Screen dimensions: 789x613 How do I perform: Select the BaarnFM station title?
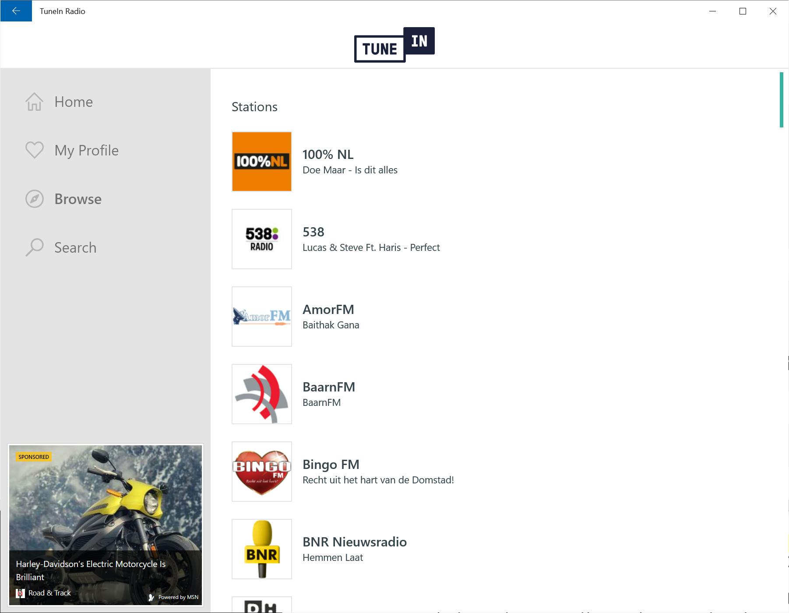[329, 387]
